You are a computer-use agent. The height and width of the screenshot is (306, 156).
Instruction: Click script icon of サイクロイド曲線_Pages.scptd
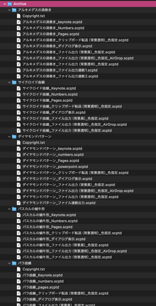point(19,100)
